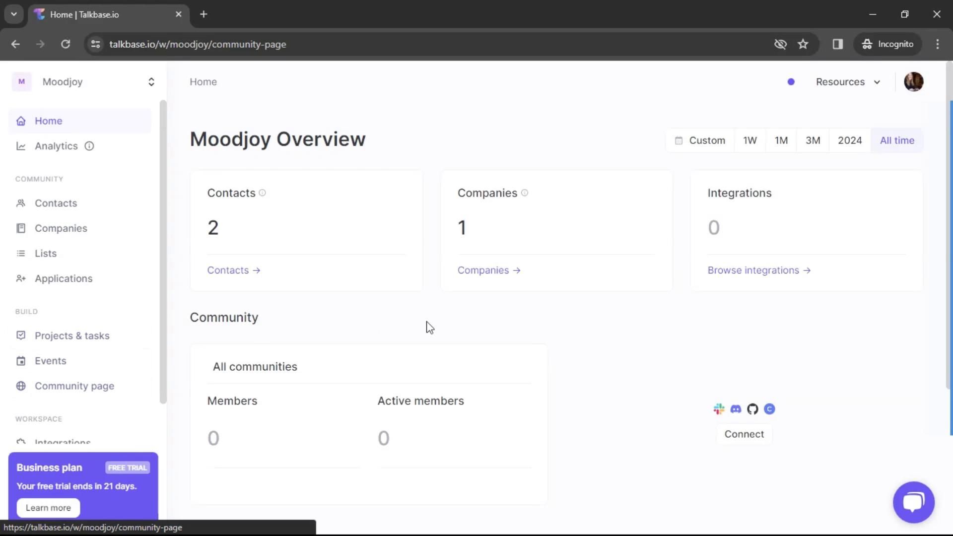
Task: Click the Lists icon in sidebar
Action: click(21, 254)
